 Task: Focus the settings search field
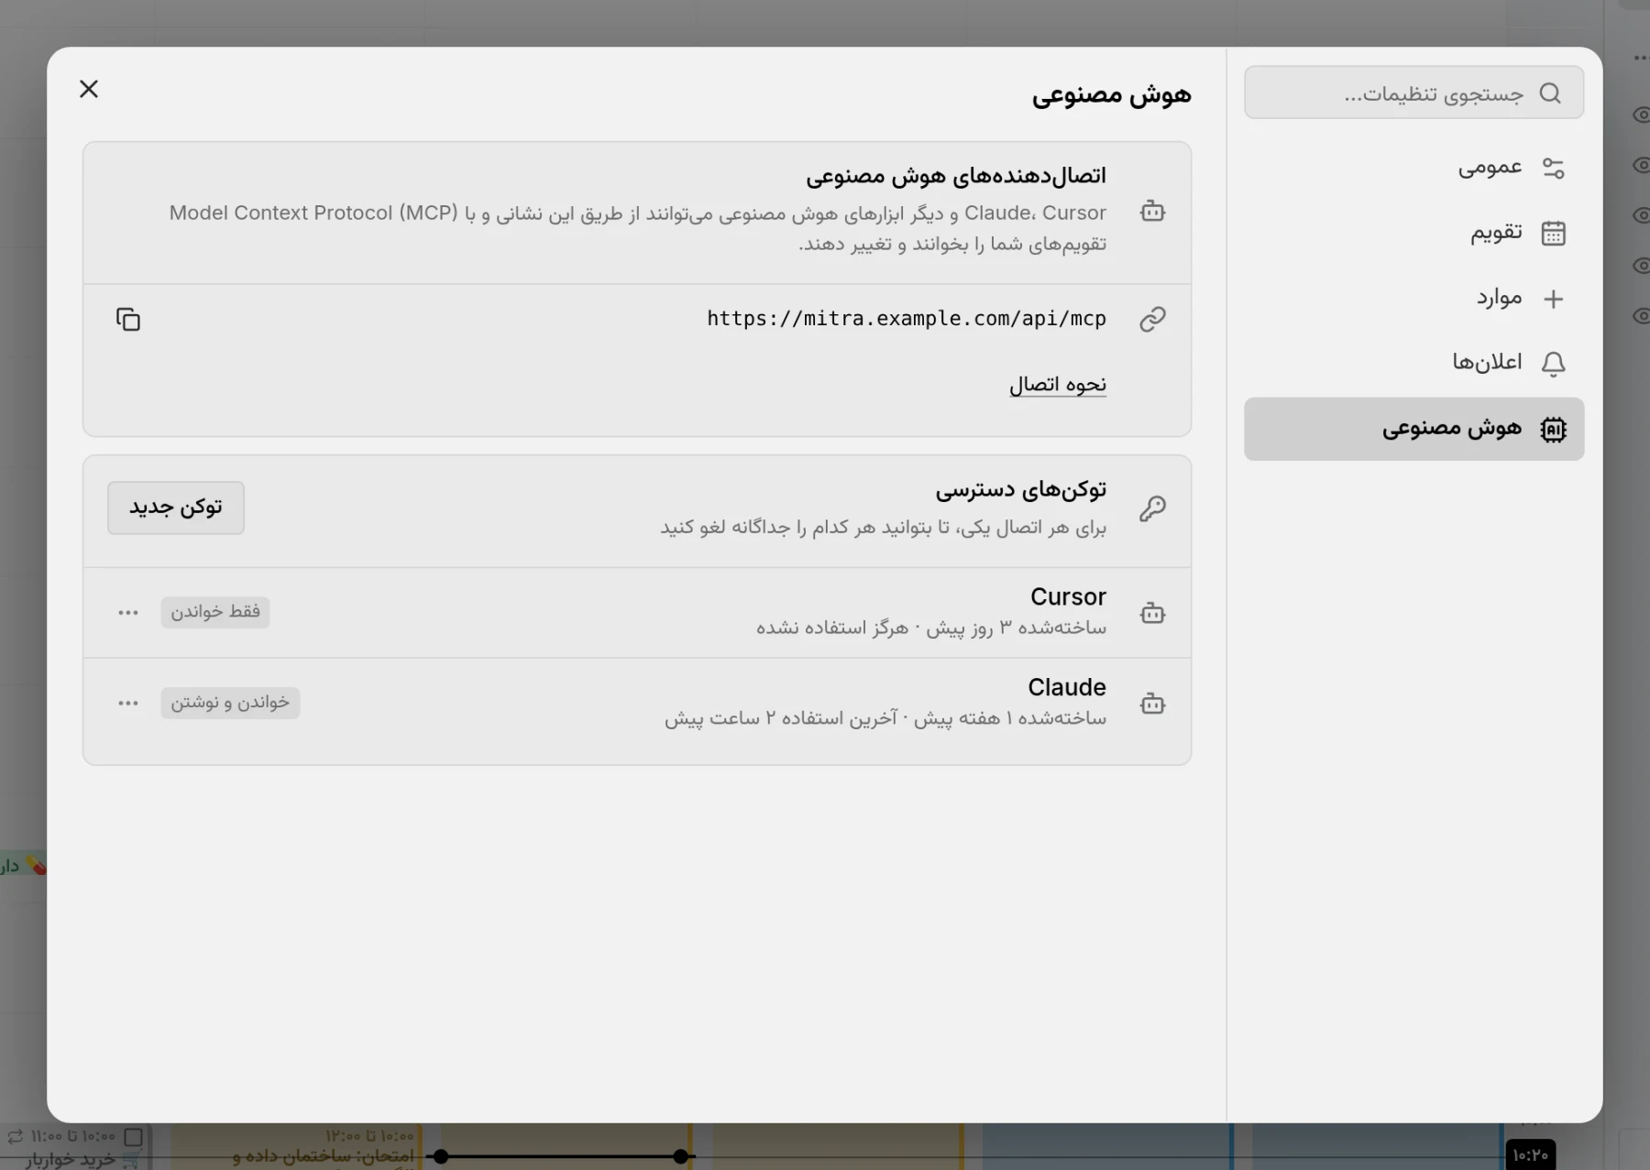1413,93
